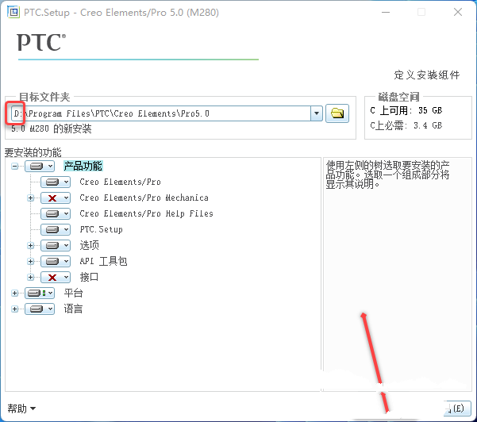
Task: Minimize the PTC.Setup window
Action: click(x=386, y=13)
